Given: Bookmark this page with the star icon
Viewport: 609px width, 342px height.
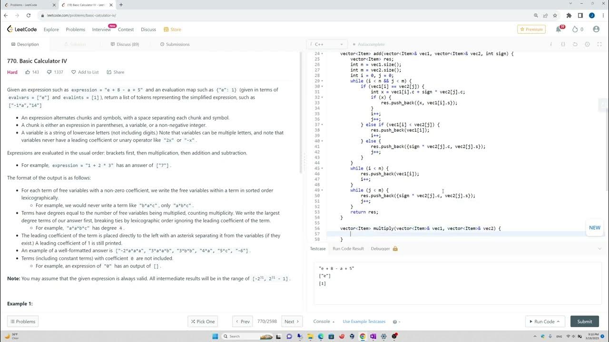Looking at the screenshot, I should pyautogui.click(x=555, y=15).
